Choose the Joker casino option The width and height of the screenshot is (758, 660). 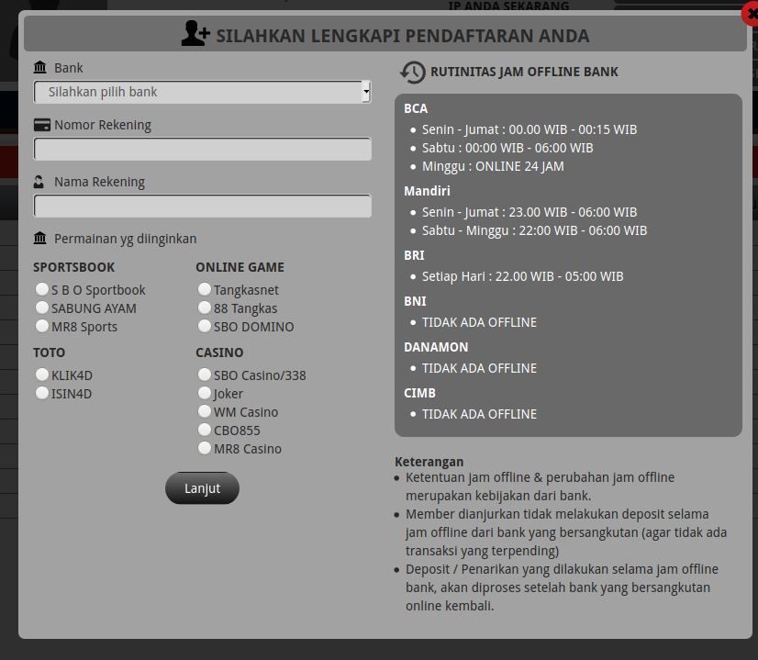[x=204, y=393]
